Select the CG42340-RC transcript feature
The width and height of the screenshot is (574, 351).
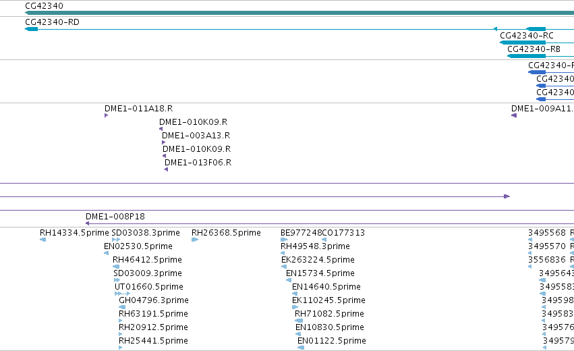point(537,43)
